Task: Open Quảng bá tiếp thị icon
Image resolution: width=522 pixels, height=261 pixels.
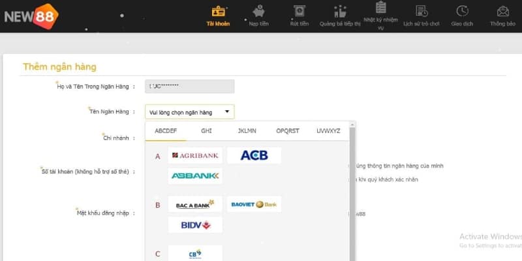Action: [x=339, y=12]
